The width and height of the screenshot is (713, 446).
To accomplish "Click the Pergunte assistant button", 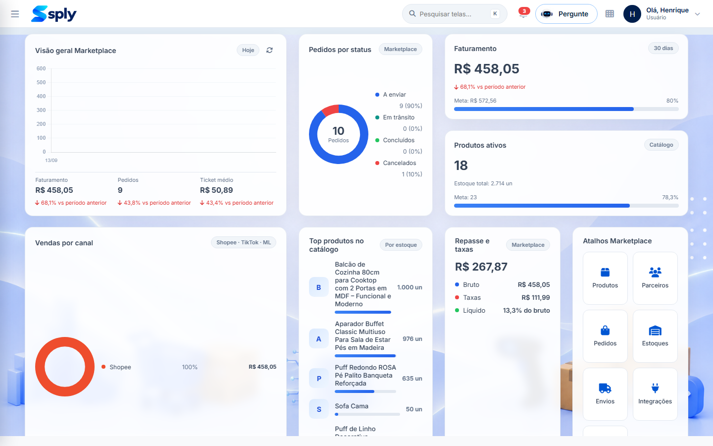I will [x=566, y=14].
